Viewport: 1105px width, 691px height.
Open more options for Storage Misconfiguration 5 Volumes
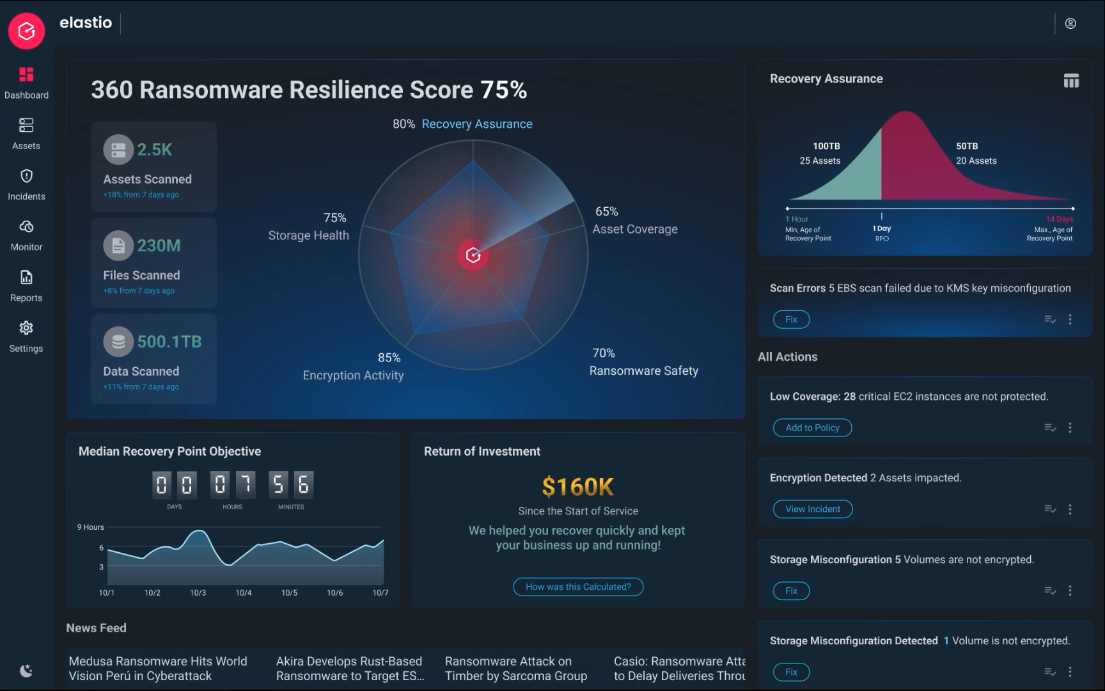pos(1070,591)
